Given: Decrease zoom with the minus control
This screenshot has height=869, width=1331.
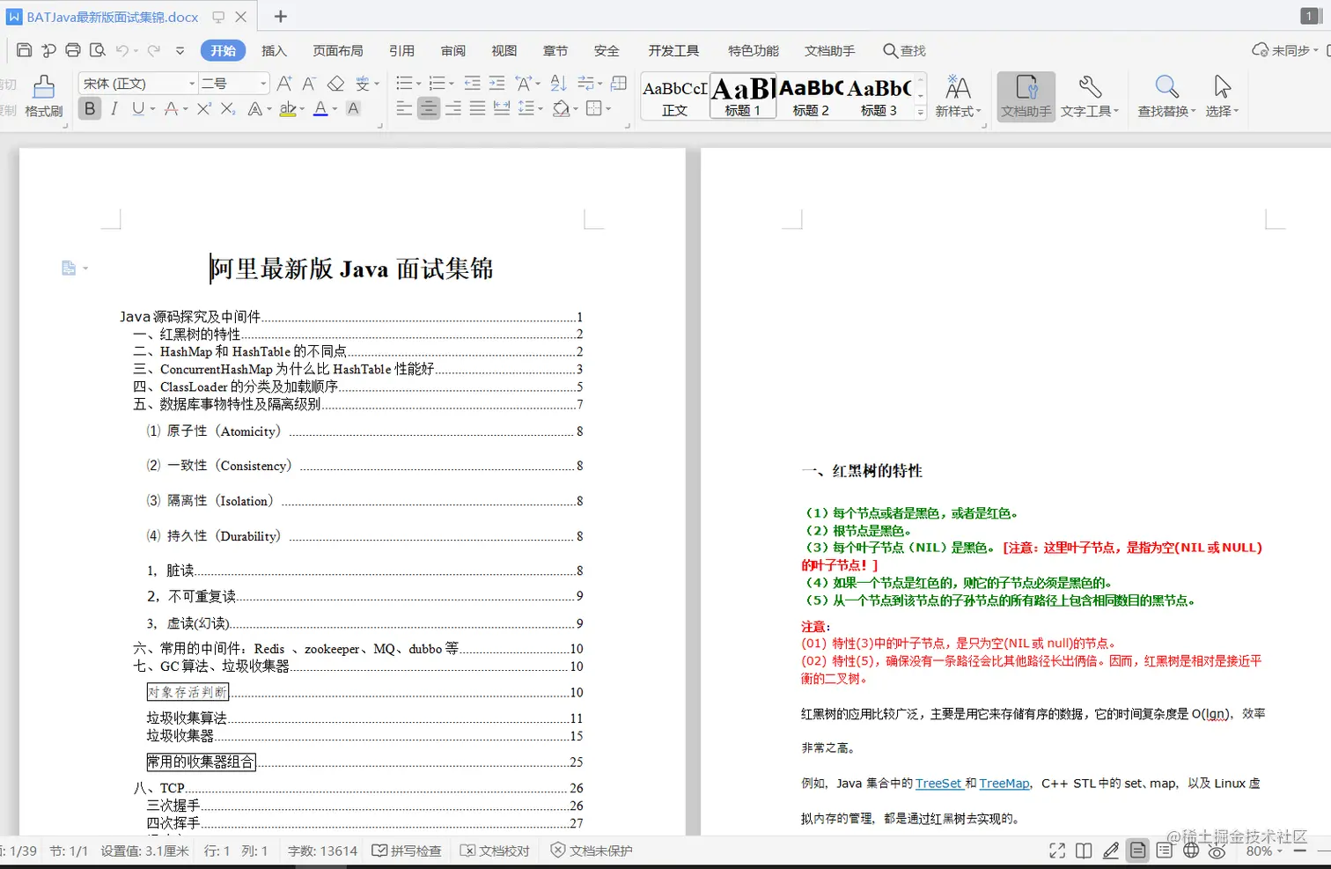Looking at the screenshot, I should click(x=1300, y=851).
